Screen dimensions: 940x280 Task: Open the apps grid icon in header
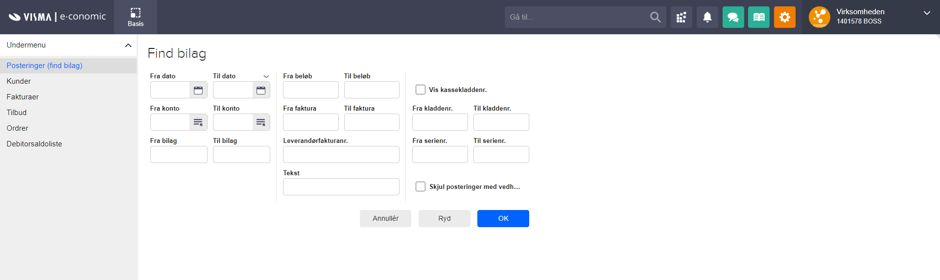(681, 17)
